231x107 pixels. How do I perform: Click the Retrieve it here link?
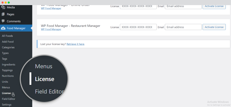(x=75, y=44)
